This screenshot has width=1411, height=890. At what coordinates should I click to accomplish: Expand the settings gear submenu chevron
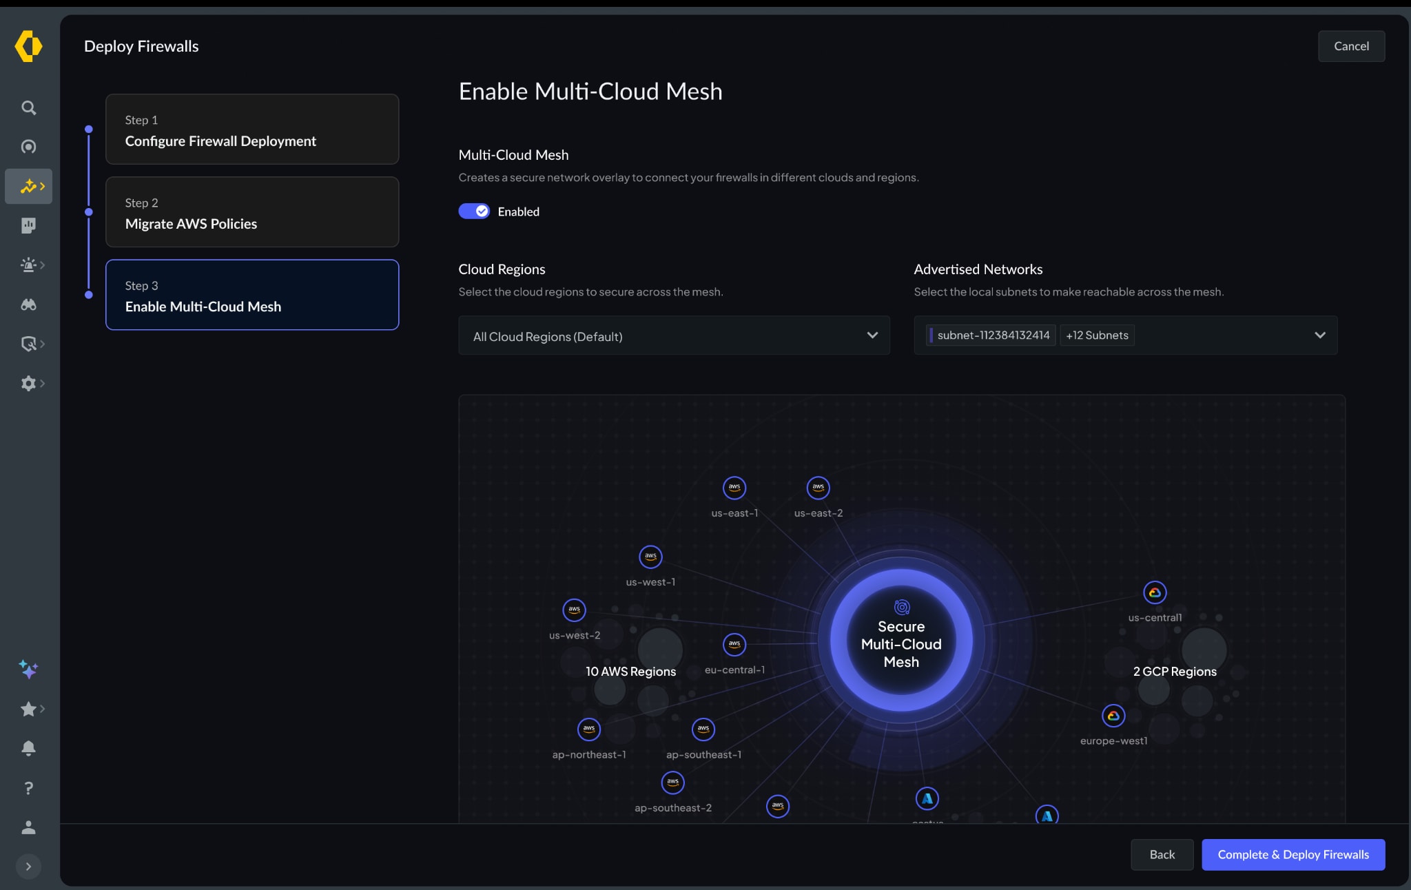43,383
